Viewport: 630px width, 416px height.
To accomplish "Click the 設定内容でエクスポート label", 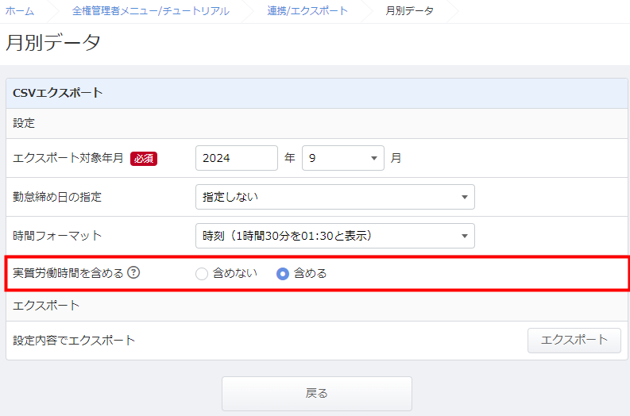I will point(74,341).
